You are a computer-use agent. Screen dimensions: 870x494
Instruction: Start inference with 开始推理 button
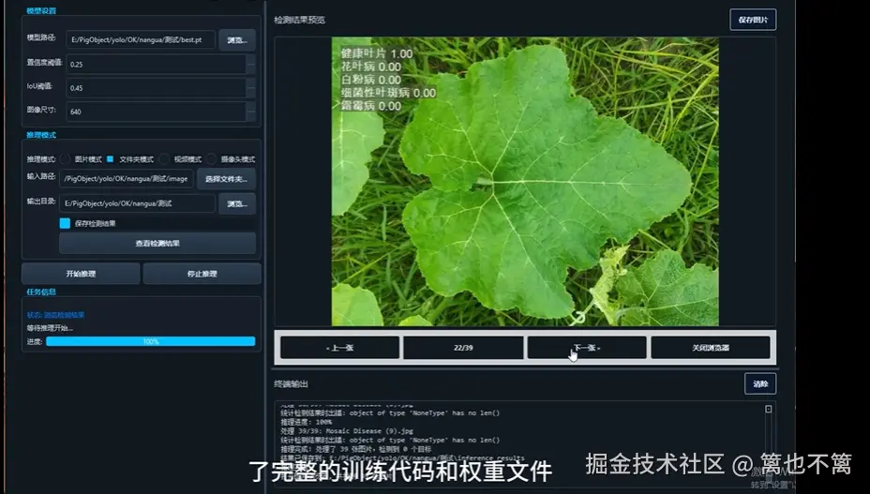[81, 274]
